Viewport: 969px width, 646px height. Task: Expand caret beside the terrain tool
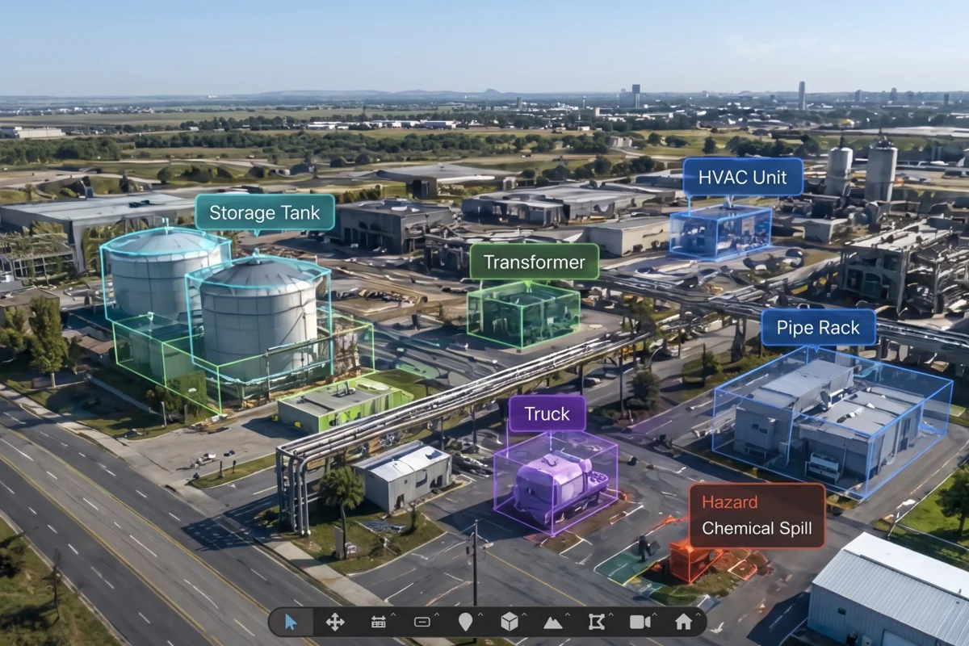568,615
